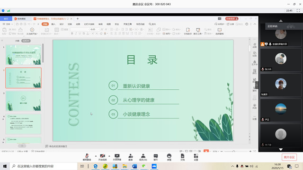
Task: Click slide text 重新认识健康
Action: tap(136, 86)
